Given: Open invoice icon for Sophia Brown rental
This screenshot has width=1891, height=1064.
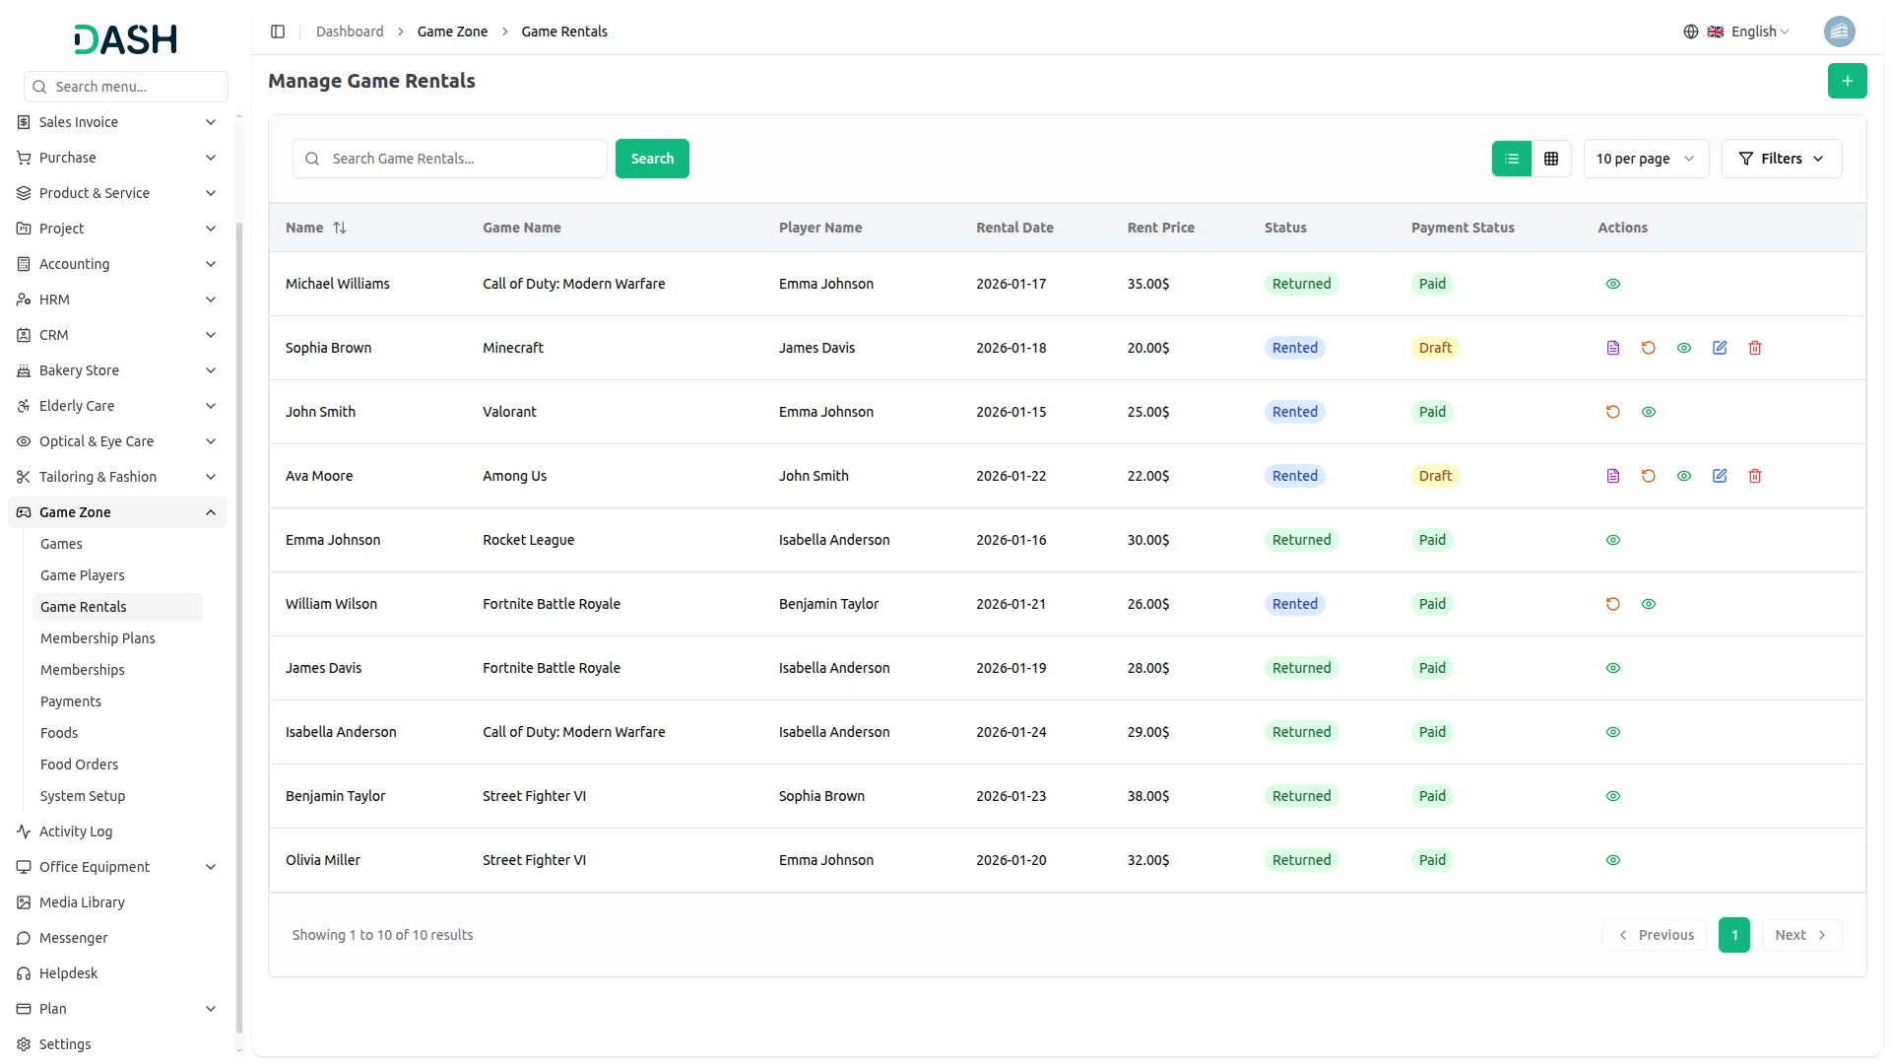Looking at the screenshot, I should coord(1613,348).
